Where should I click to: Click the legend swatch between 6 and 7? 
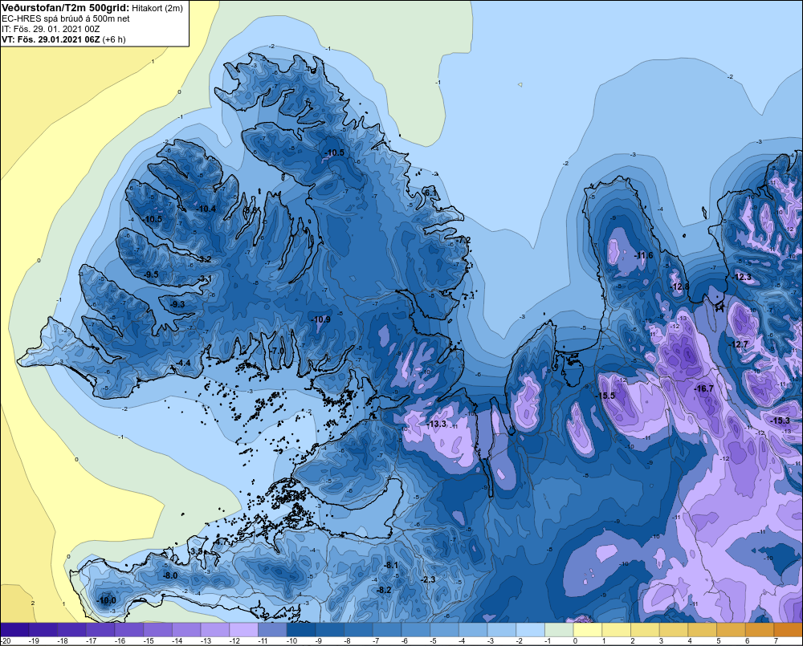pos(760,630)
